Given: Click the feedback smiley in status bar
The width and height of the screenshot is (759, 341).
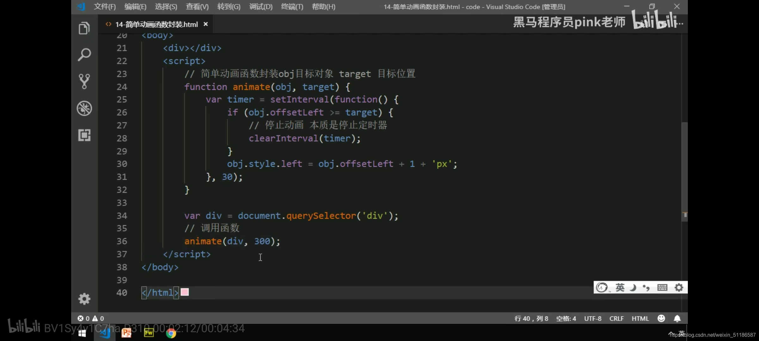Looking at the screenshot, I should (661, 318).
